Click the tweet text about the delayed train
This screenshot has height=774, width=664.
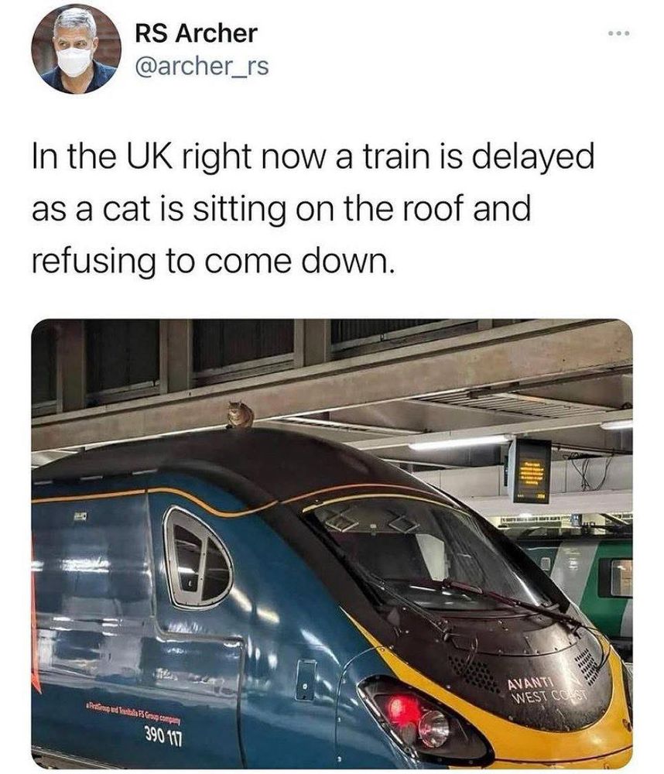(x=313, y=208)
